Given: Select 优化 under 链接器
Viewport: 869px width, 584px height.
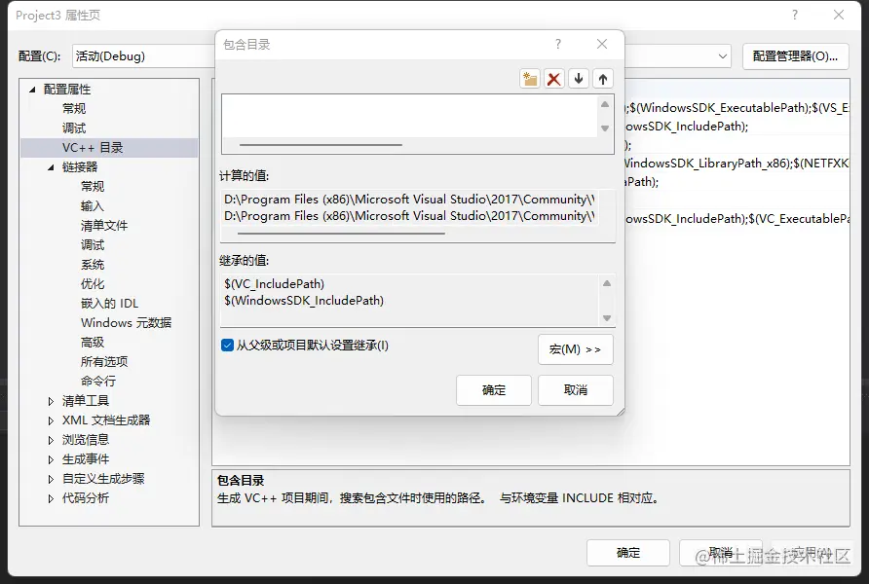Looking at the screenshot, I should (93, 284).
